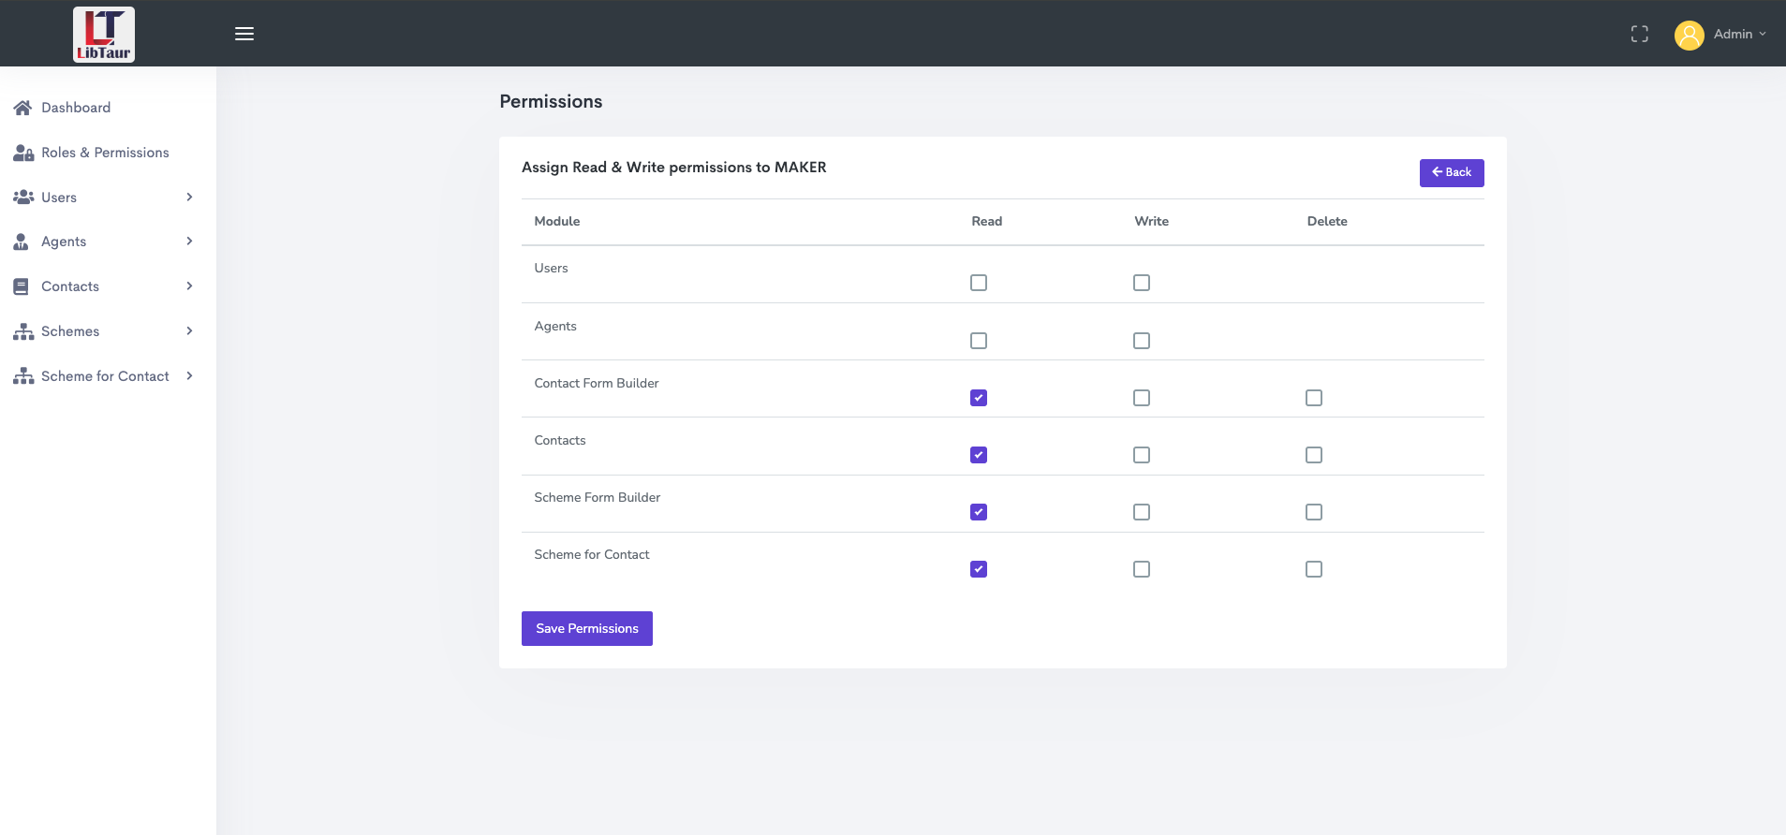The width and height of the screenshot is (1786, 835).
Task: Click the Admin user avatar icon
Action: click(1689, 36)
